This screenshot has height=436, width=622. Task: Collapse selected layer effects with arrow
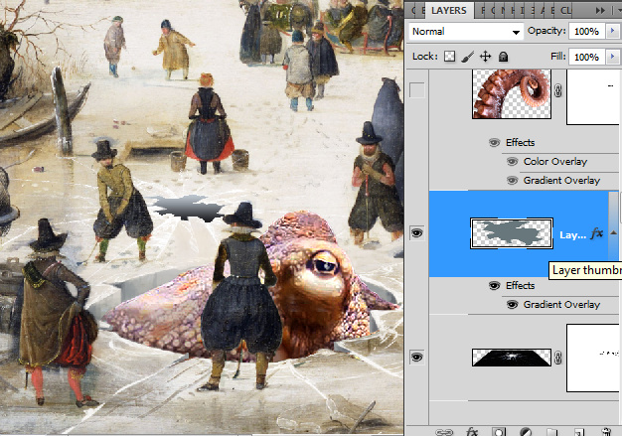click(x=614, y=233)
